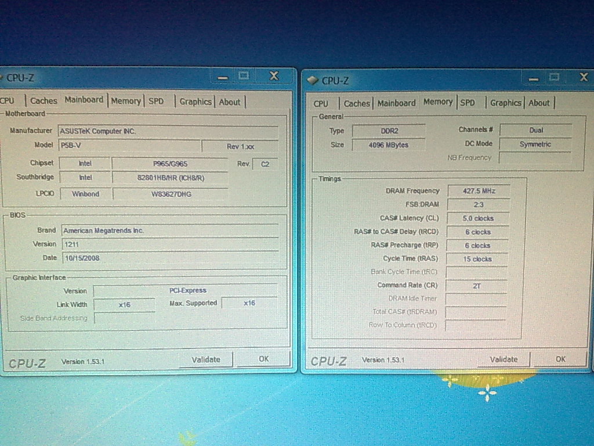Click the Max. Supported x16 field
The width and height of the screenshot is (594, 446).
[249, 303]
